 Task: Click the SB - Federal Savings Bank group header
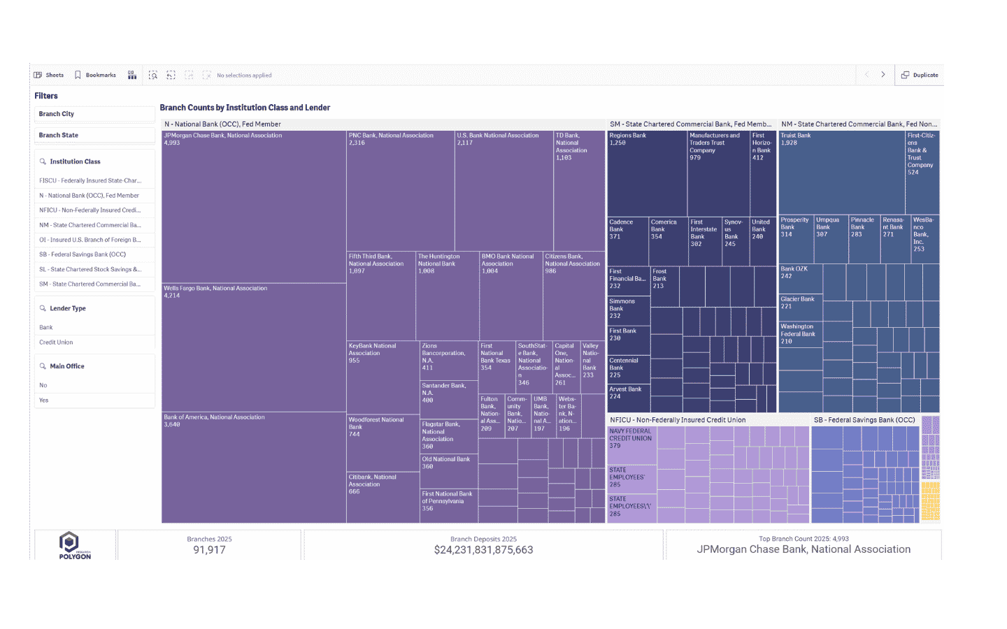(x=864, y=420)
